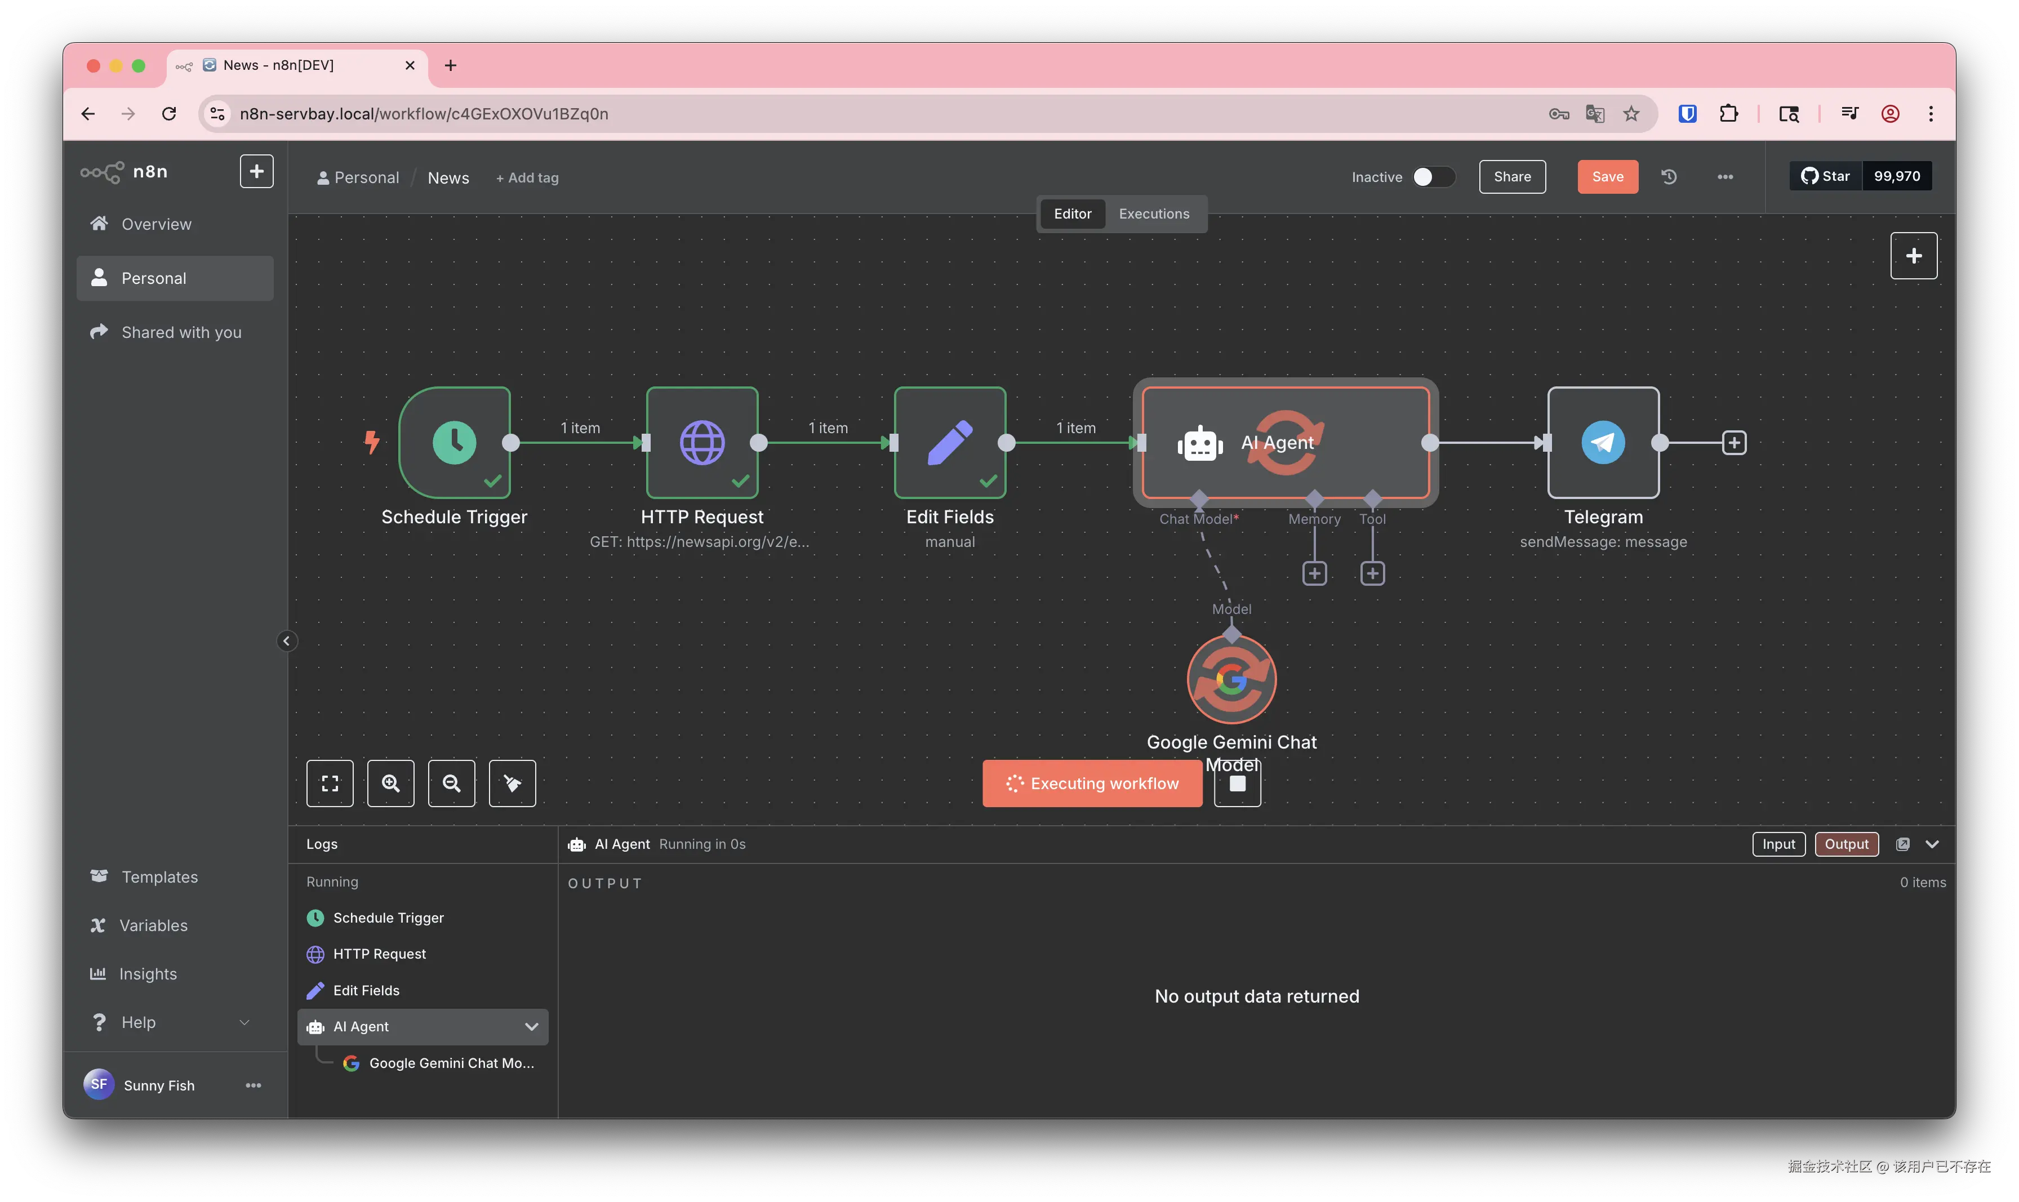Select the Telegram node icon
The width and height of the screenshot is (2019, 1202).
click(1603, 442)
